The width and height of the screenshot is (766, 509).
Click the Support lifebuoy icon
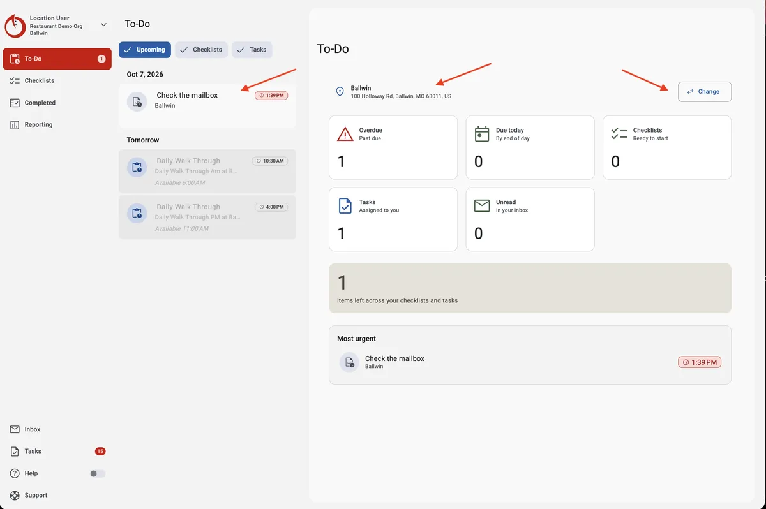[x=15, y=495]
